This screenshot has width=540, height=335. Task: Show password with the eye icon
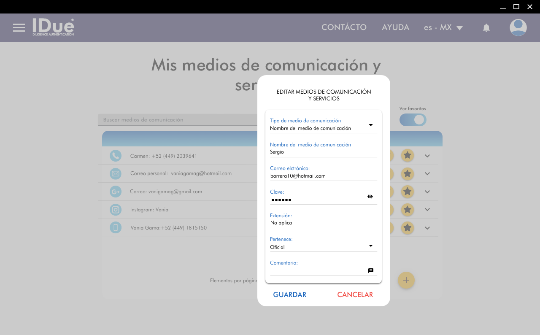370,197
